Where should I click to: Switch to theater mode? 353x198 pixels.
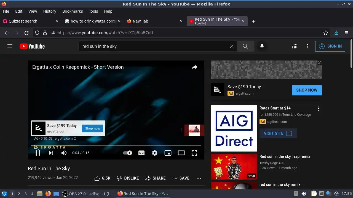pos(181,153)
